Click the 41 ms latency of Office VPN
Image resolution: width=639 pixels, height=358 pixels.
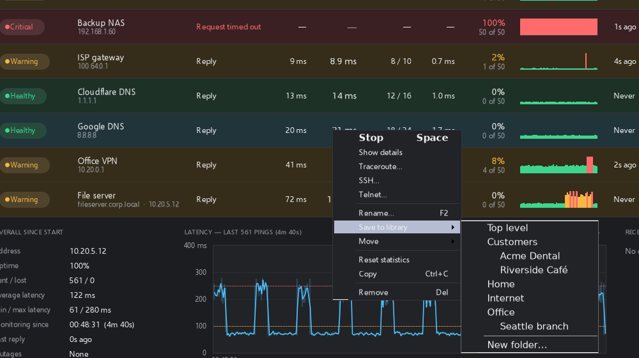point(296,165)
